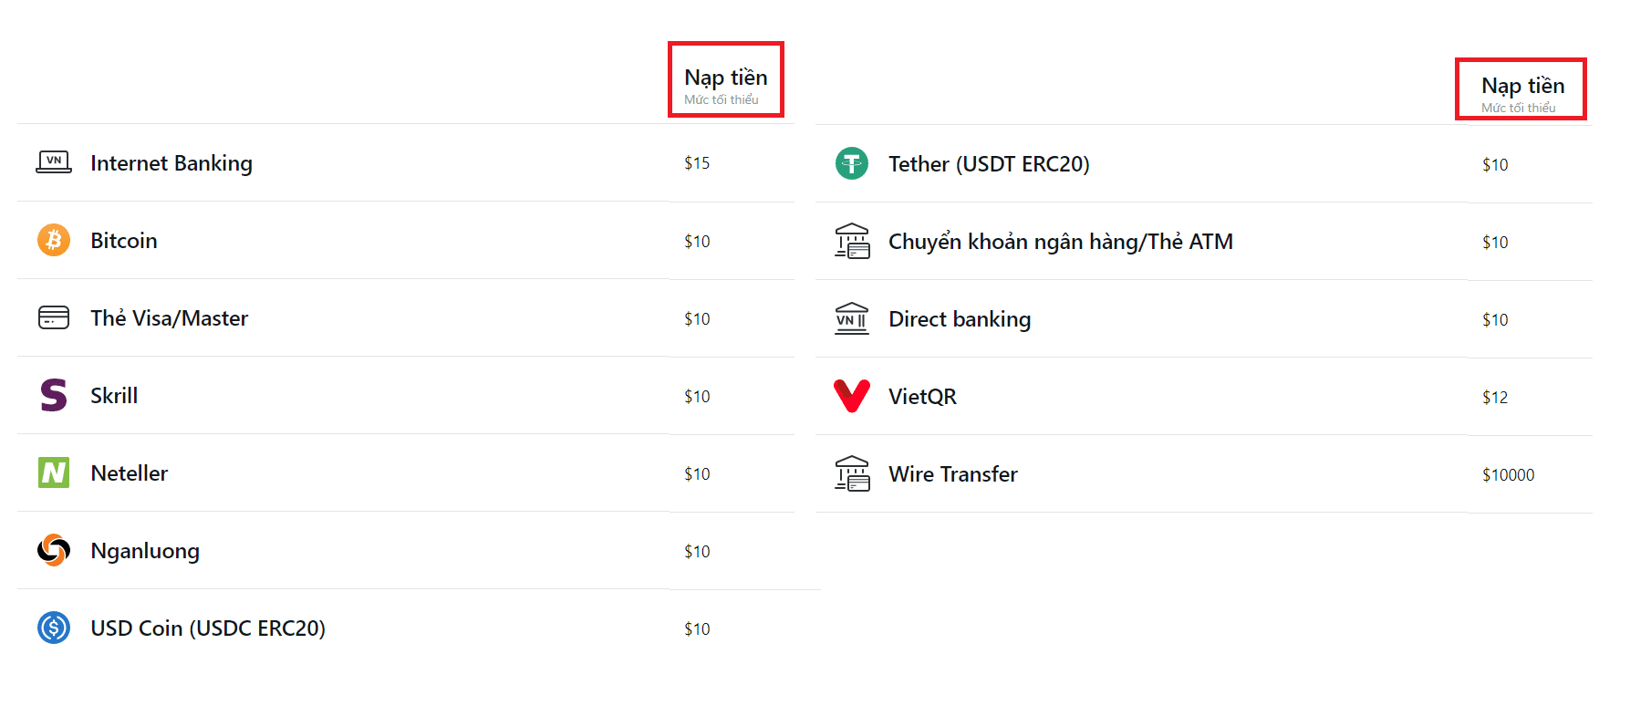Viewport: 1651px width, 706px height.
Task: Click the blue USD Coin logo icon
Action: click(54, 628)
